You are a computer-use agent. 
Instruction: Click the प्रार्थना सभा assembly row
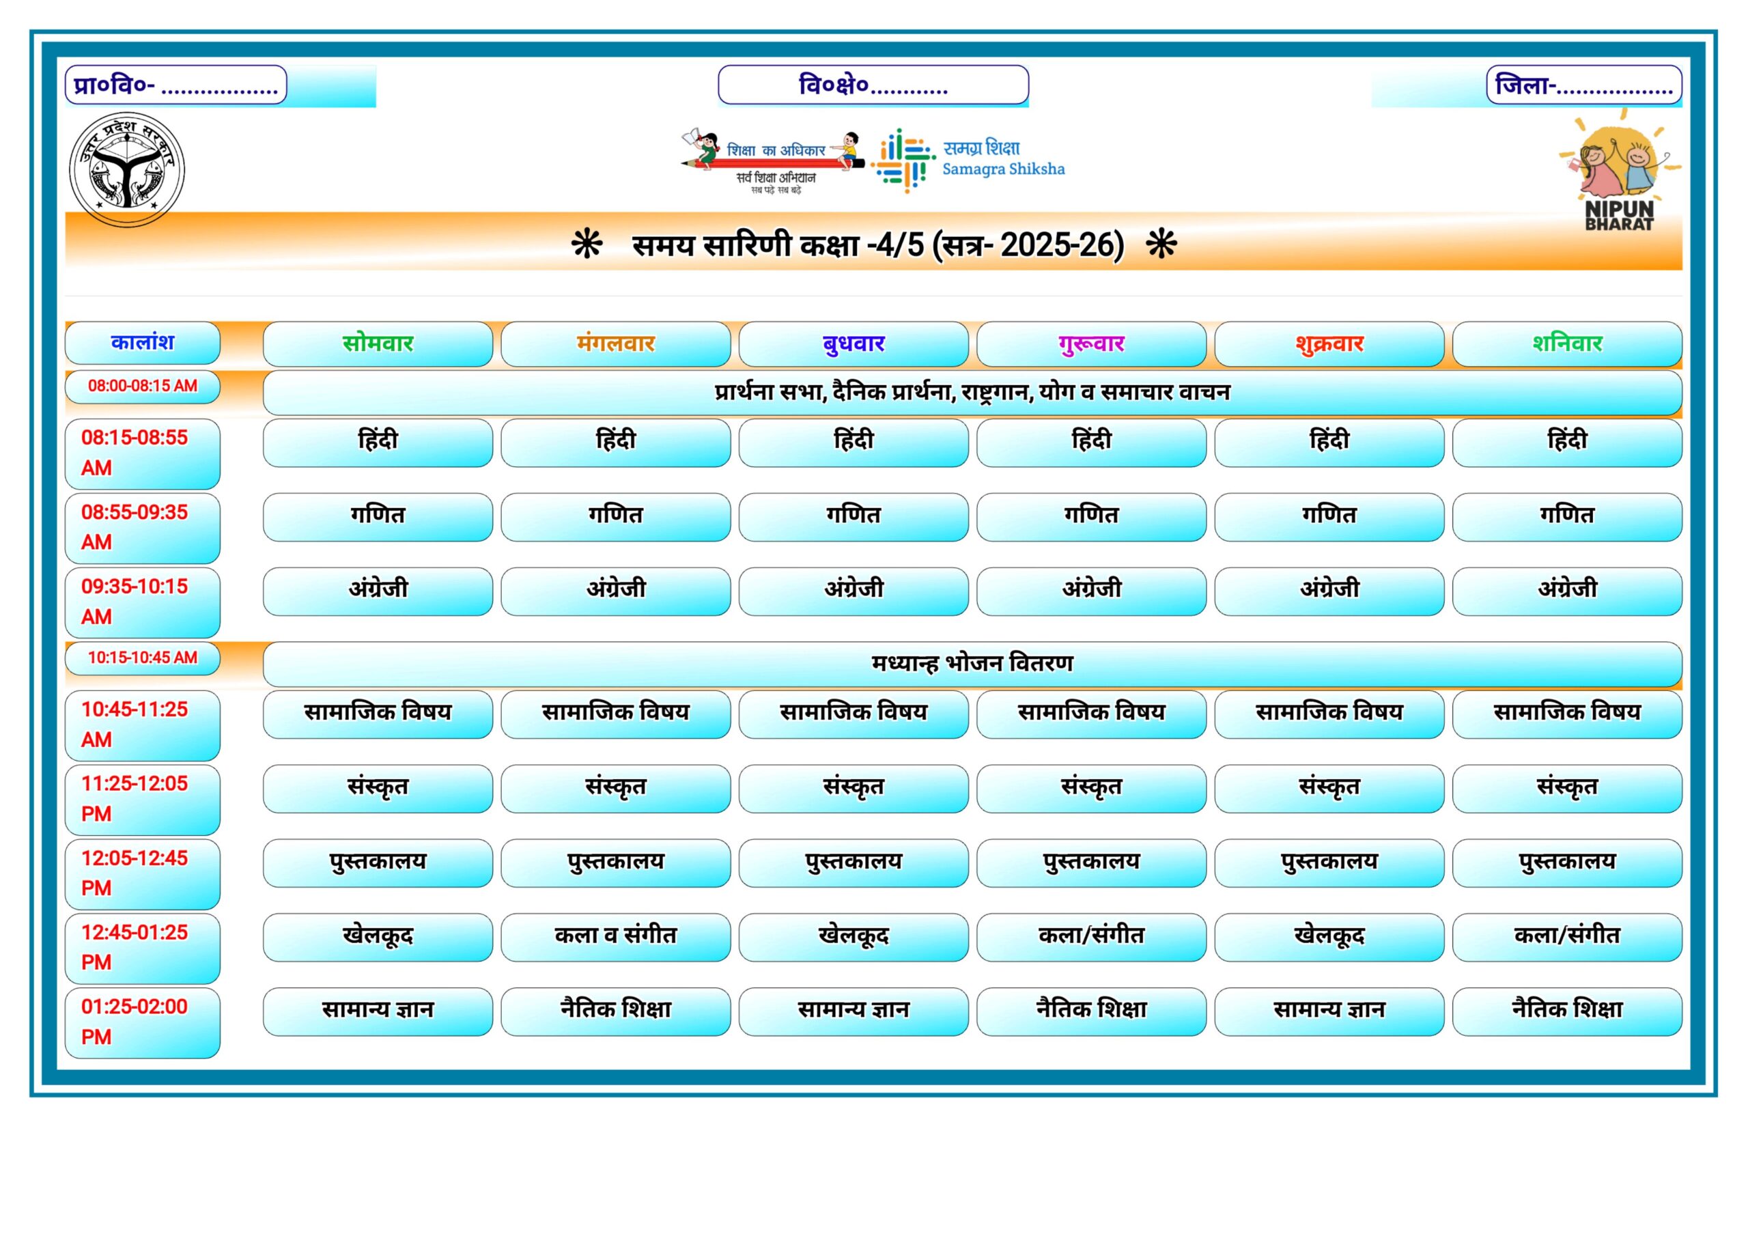click(x=973, y=393)
